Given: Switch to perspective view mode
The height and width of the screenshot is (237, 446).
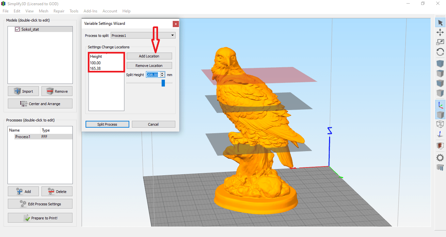Looking at the screenshot, I should [440, 115].
